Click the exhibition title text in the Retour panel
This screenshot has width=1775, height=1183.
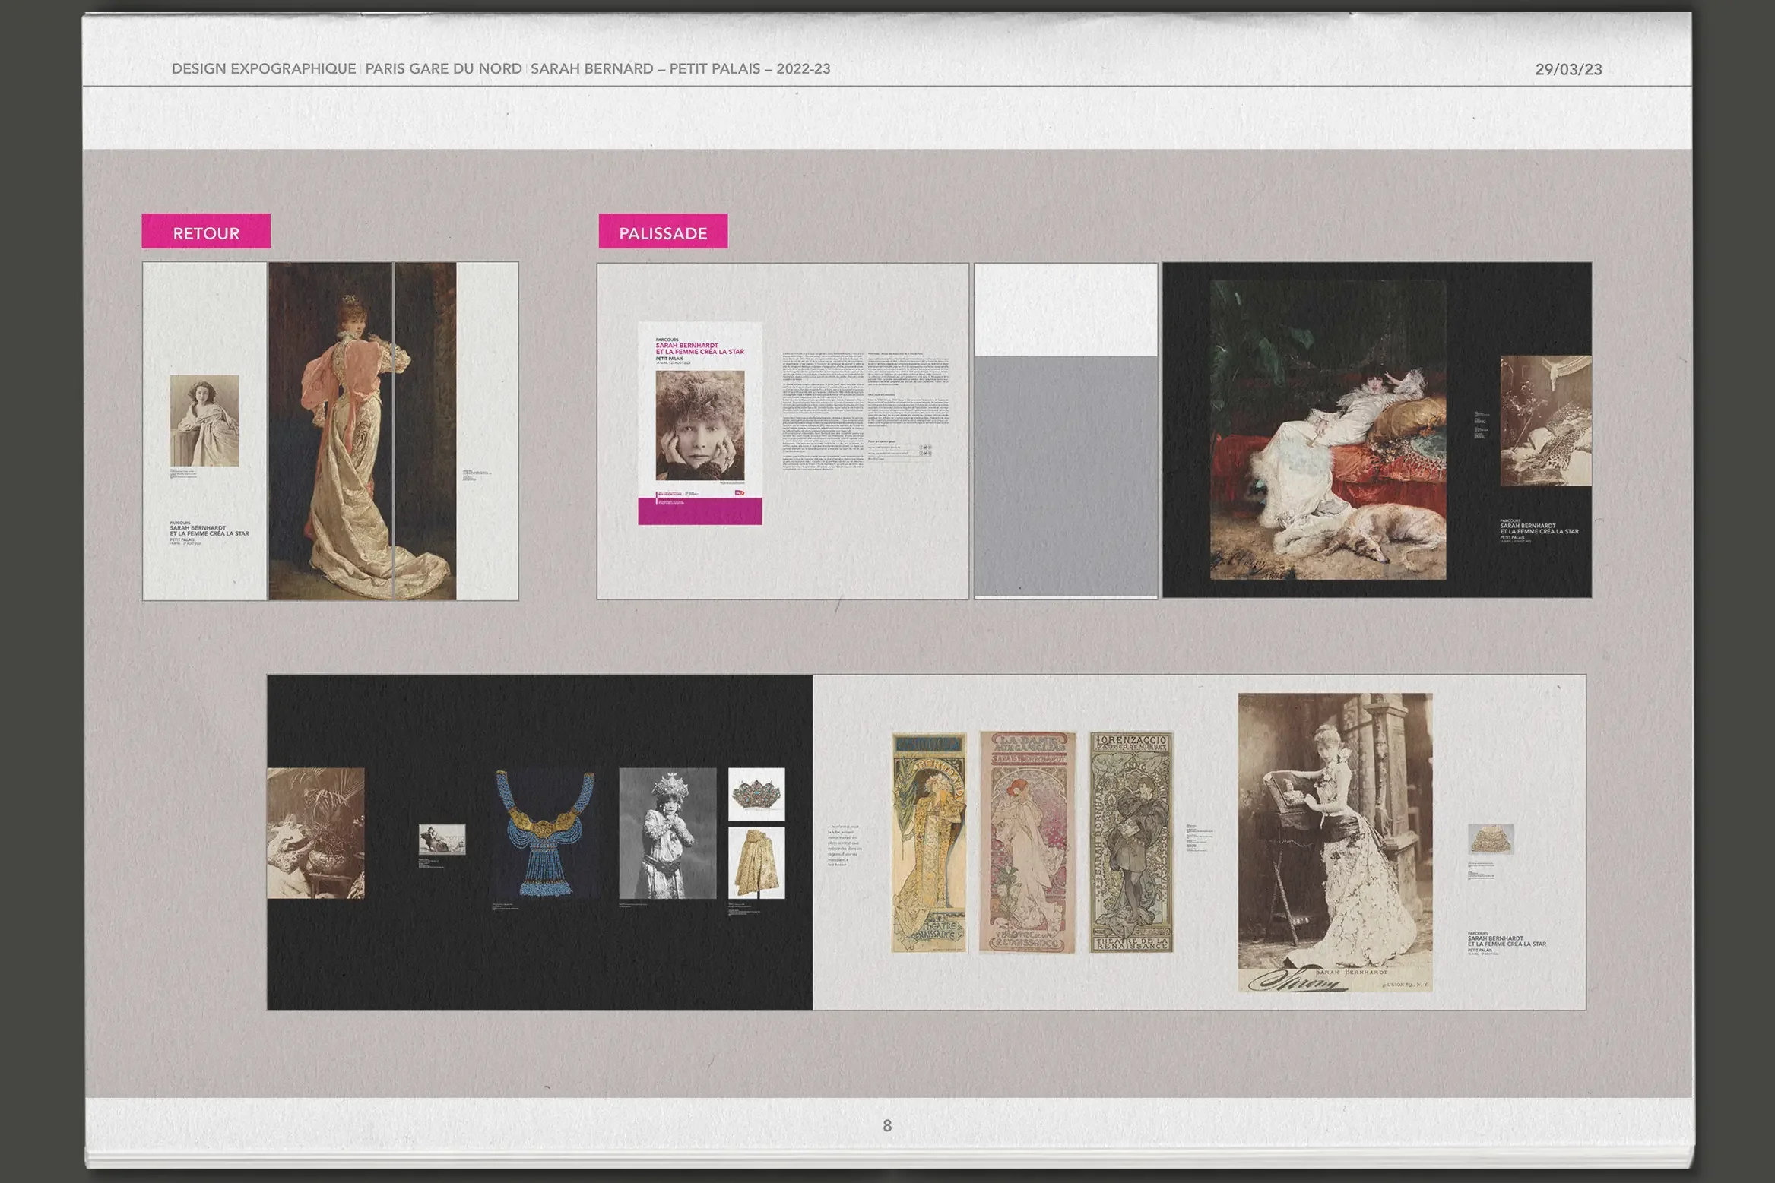[x=209, y=533]
